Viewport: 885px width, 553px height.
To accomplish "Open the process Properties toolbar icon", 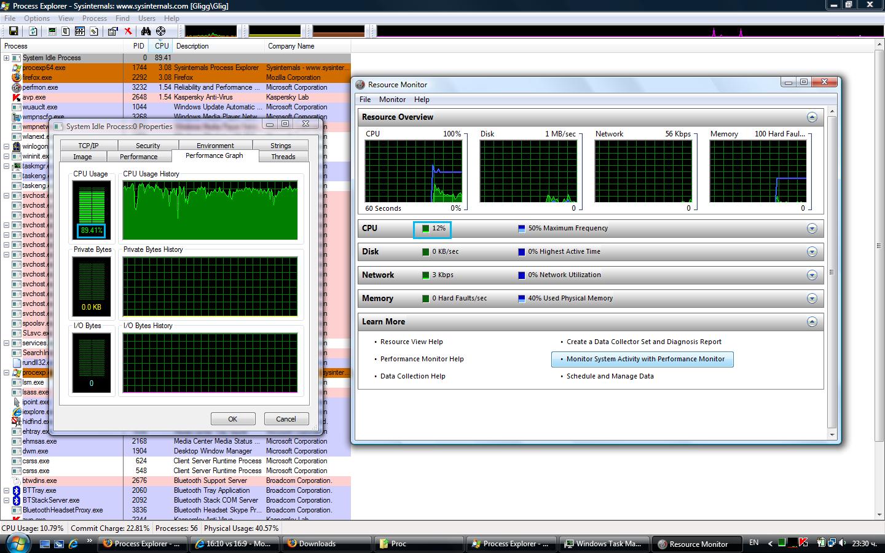I will click(113, 31).
